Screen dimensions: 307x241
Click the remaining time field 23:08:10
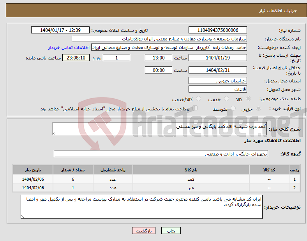(x=76, y=58)
